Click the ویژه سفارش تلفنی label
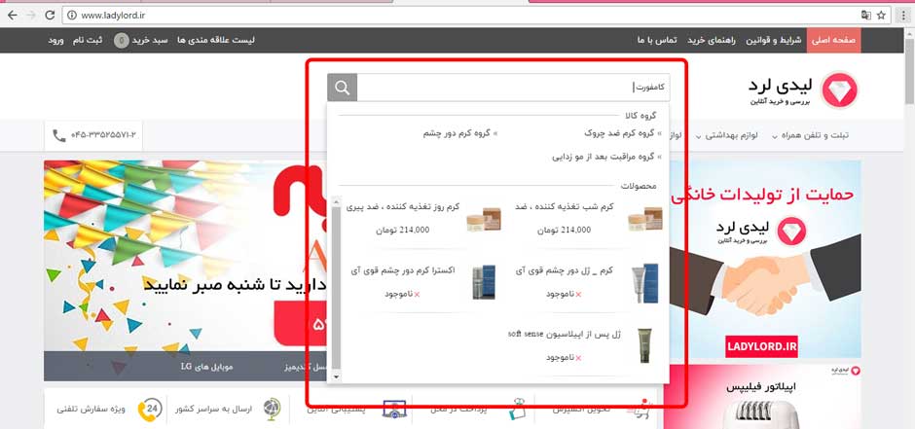The width and height of the screenshot is (915, 429). (x=91, y=410)
